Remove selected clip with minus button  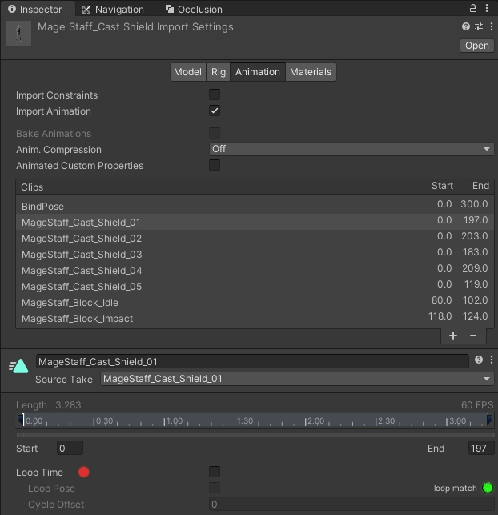473,336
